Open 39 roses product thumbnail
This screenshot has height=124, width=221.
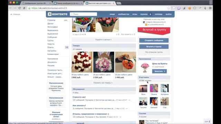click(82, 62)
